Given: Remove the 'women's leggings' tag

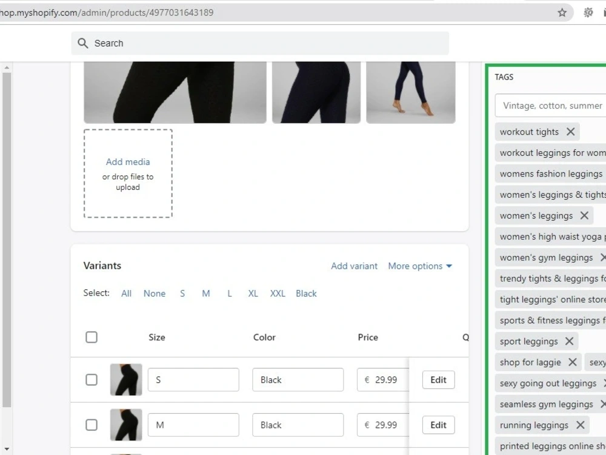Looking at the screenshot, I should [584, 215].
